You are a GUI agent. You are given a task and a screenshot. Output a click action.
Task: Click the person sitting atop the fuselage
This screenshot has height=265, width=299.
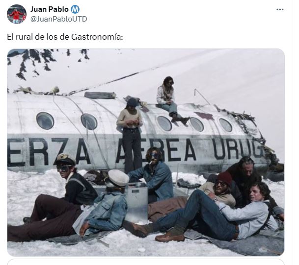click(x=171, y=100)
